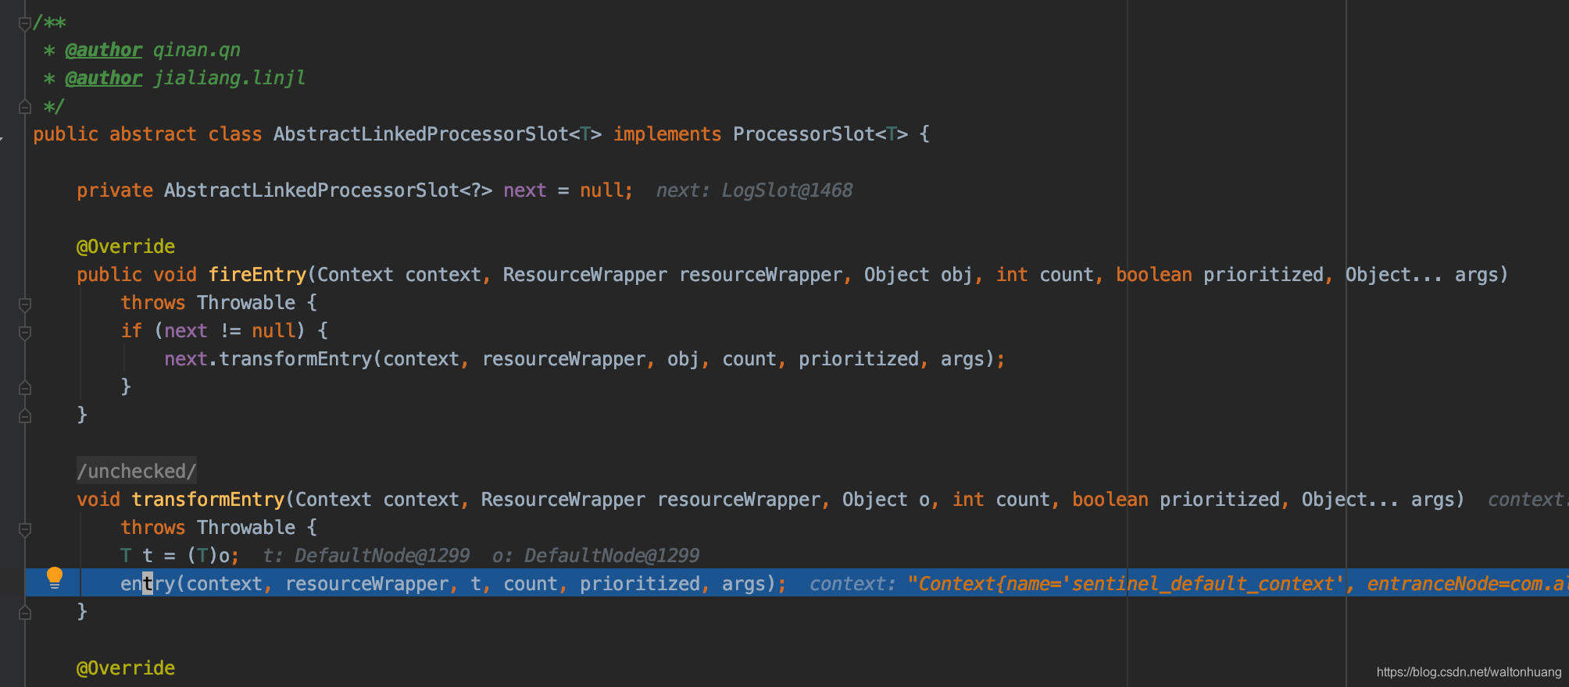Fold the if (next != null) block
The width and height of the screenshot is (1569, 687).
pos(24,333)
